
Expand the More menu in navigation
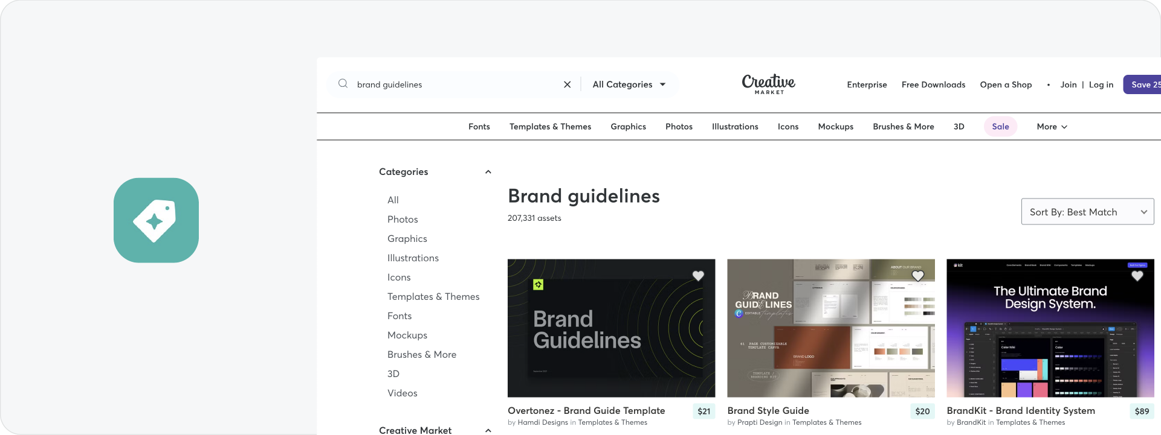tap(1052, 127)
